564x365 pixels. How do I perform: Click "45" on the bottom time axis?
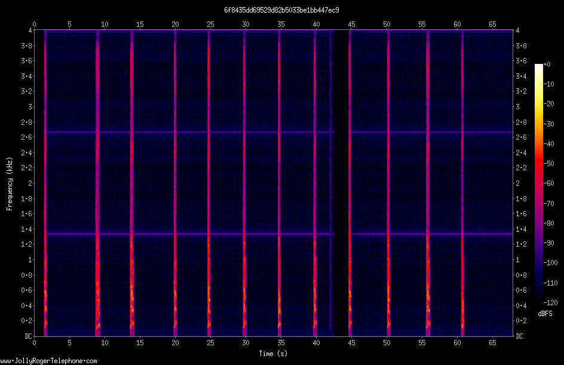tap(351, 343)
